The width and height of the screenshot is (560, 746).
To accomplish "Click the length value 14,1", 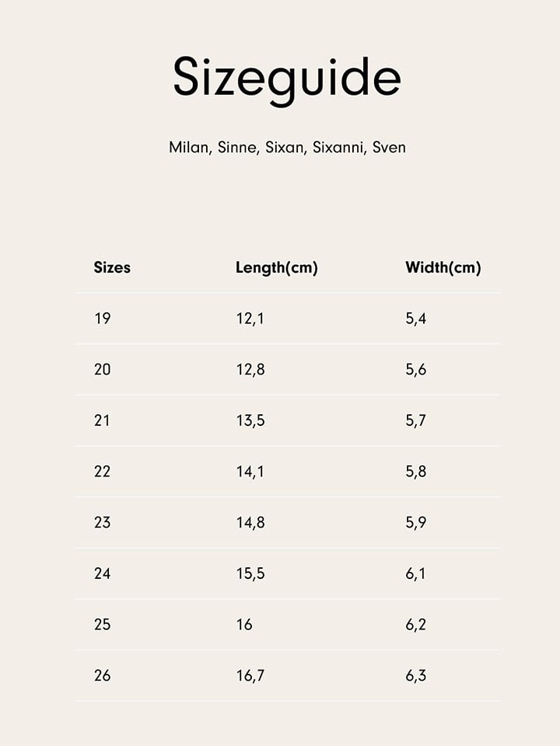I will (x=250, y=471).
